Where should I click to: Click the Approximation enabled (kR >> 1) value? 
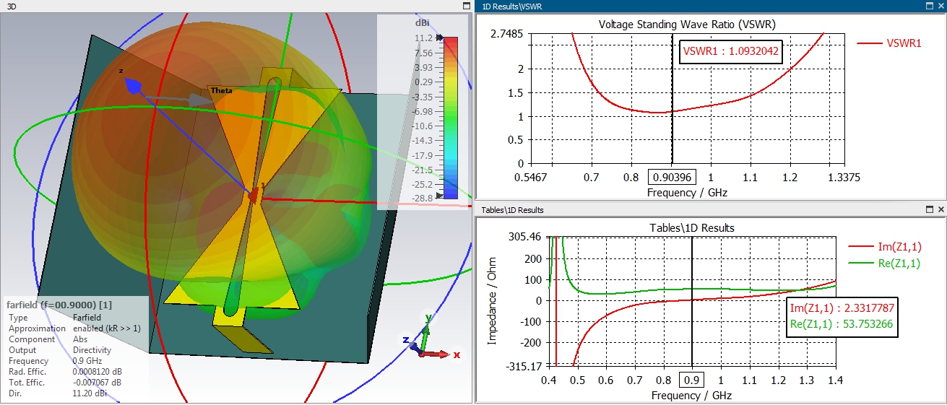click(x=107, y=328)
